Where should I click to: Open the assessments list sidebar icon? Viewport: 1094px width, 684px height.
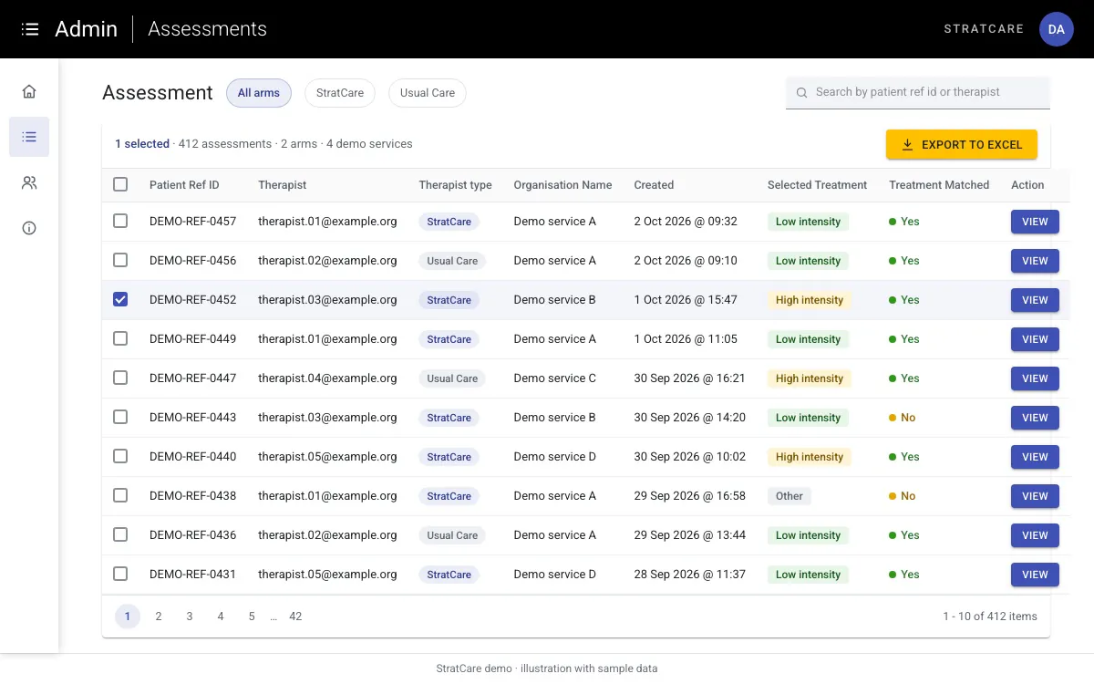29,137
